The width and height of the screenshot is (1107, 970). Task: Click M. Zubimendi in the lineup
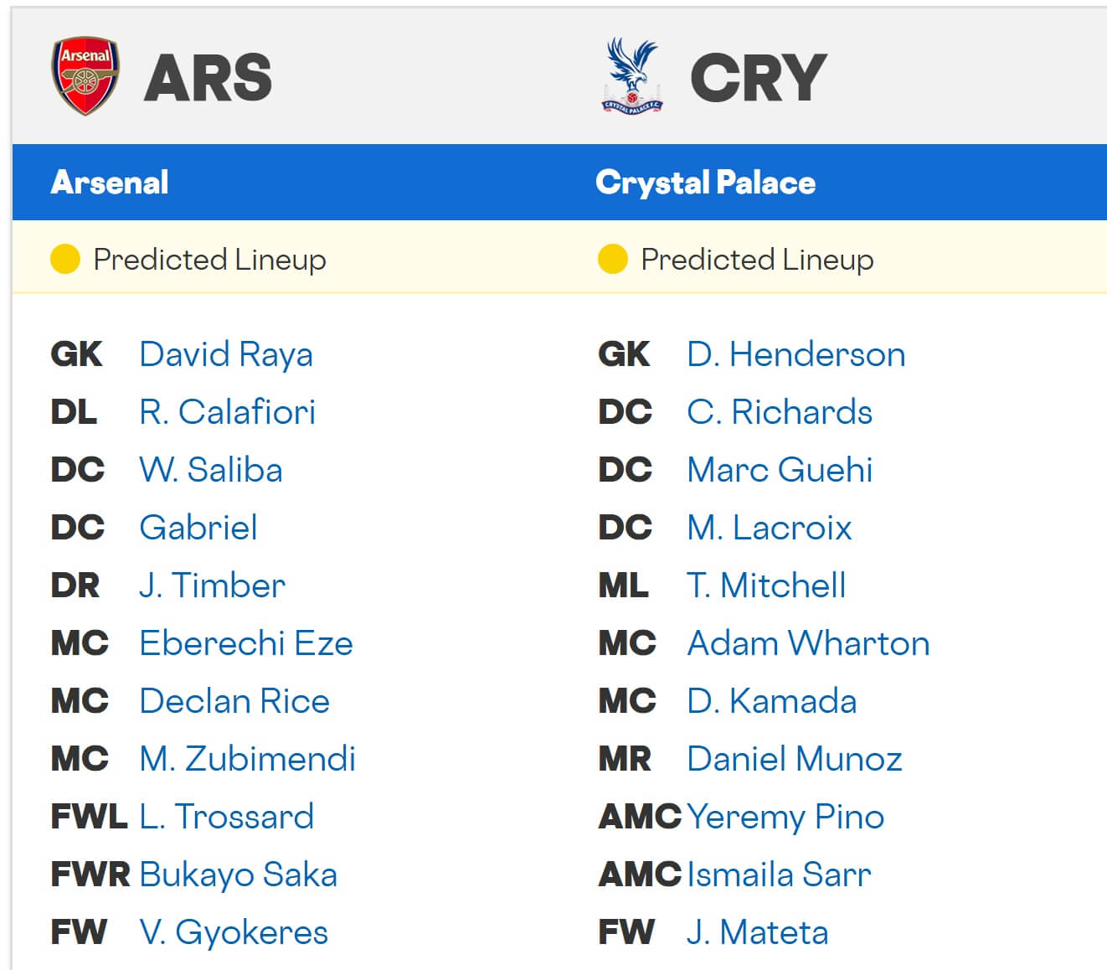click(247, 759)
